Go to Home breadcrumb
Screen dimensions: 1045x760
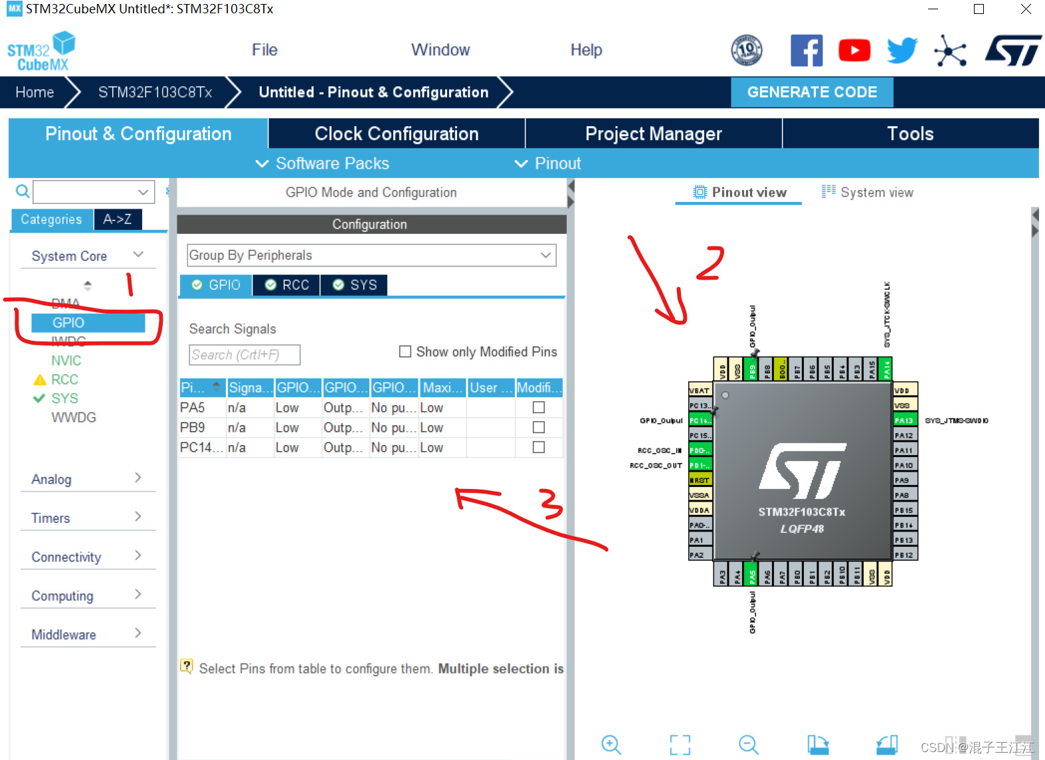[x=35, y=92]
